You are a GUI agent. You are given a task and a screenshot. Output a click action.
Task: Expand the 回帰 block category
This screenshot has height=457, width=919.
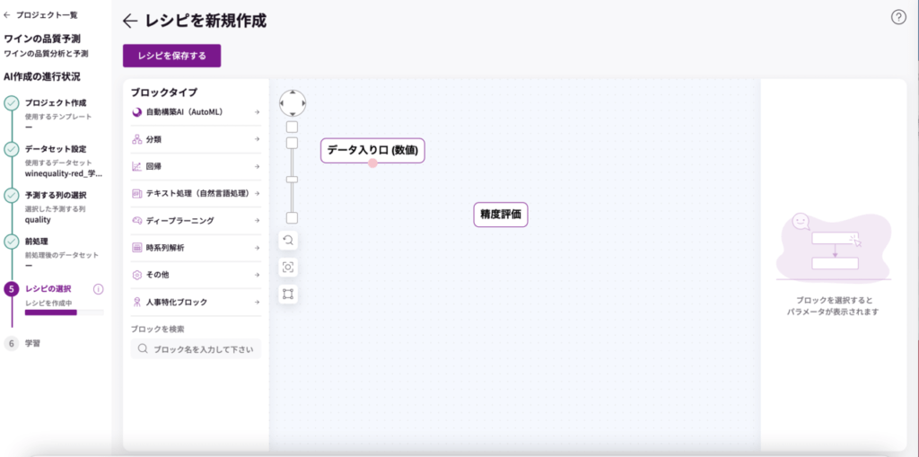click(x=196, y=166)
